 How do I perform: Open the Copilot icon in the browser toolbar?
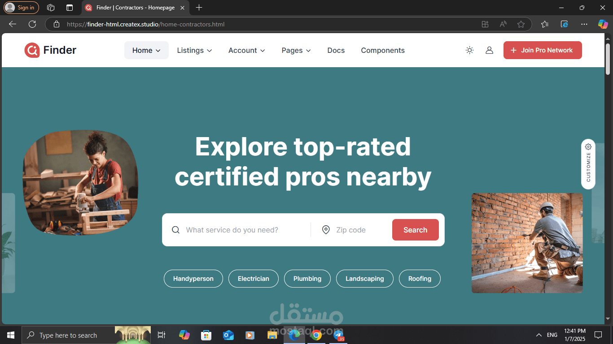(603, 24)
